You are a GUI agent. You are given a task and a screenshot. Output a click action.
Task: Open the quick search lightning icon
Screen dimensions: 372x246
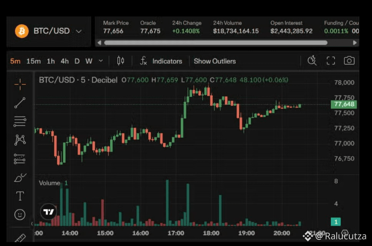pyautogui.click(x=312, y=61)
